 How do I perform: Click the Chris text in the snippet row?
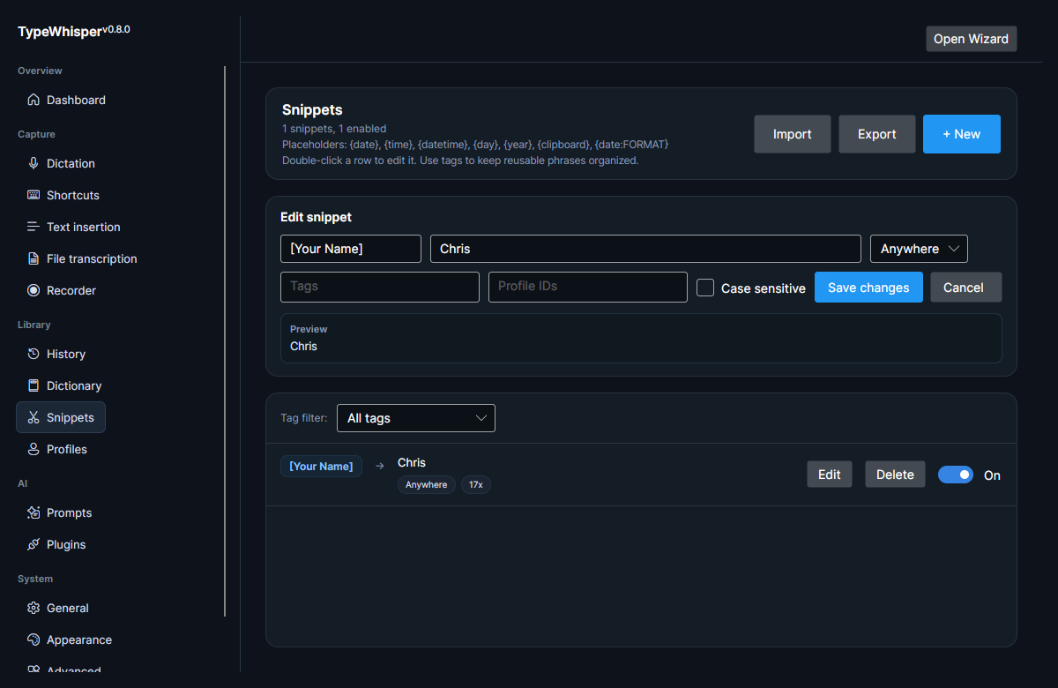click(412, 463)
